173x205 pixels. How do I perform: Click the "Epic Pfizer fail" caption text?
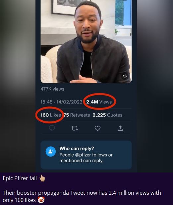[20, 178]
